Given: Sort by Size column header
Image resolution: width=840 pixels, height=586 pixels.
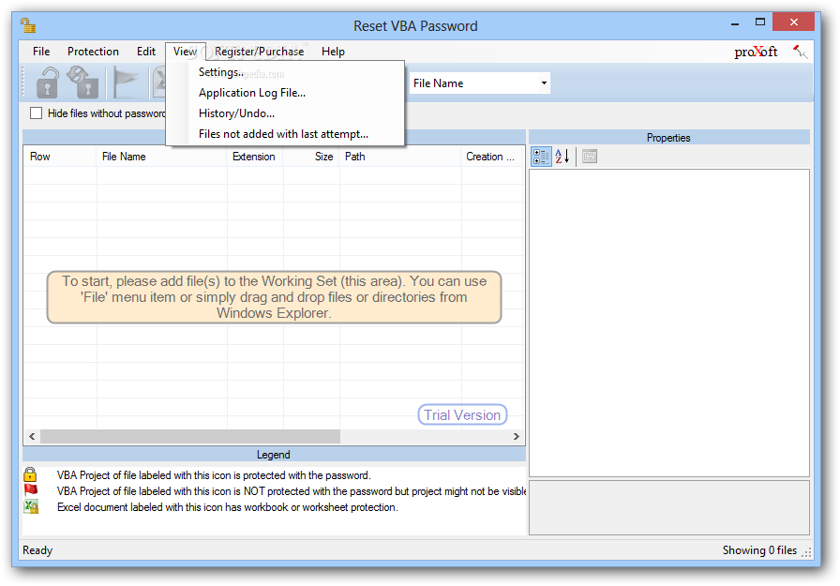Looking at the screenshot, I should (x=311, y=157).
